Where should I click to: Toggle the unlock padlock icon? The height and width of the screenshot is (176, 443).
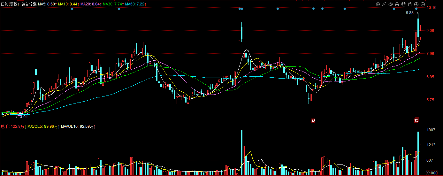(409, 4)
